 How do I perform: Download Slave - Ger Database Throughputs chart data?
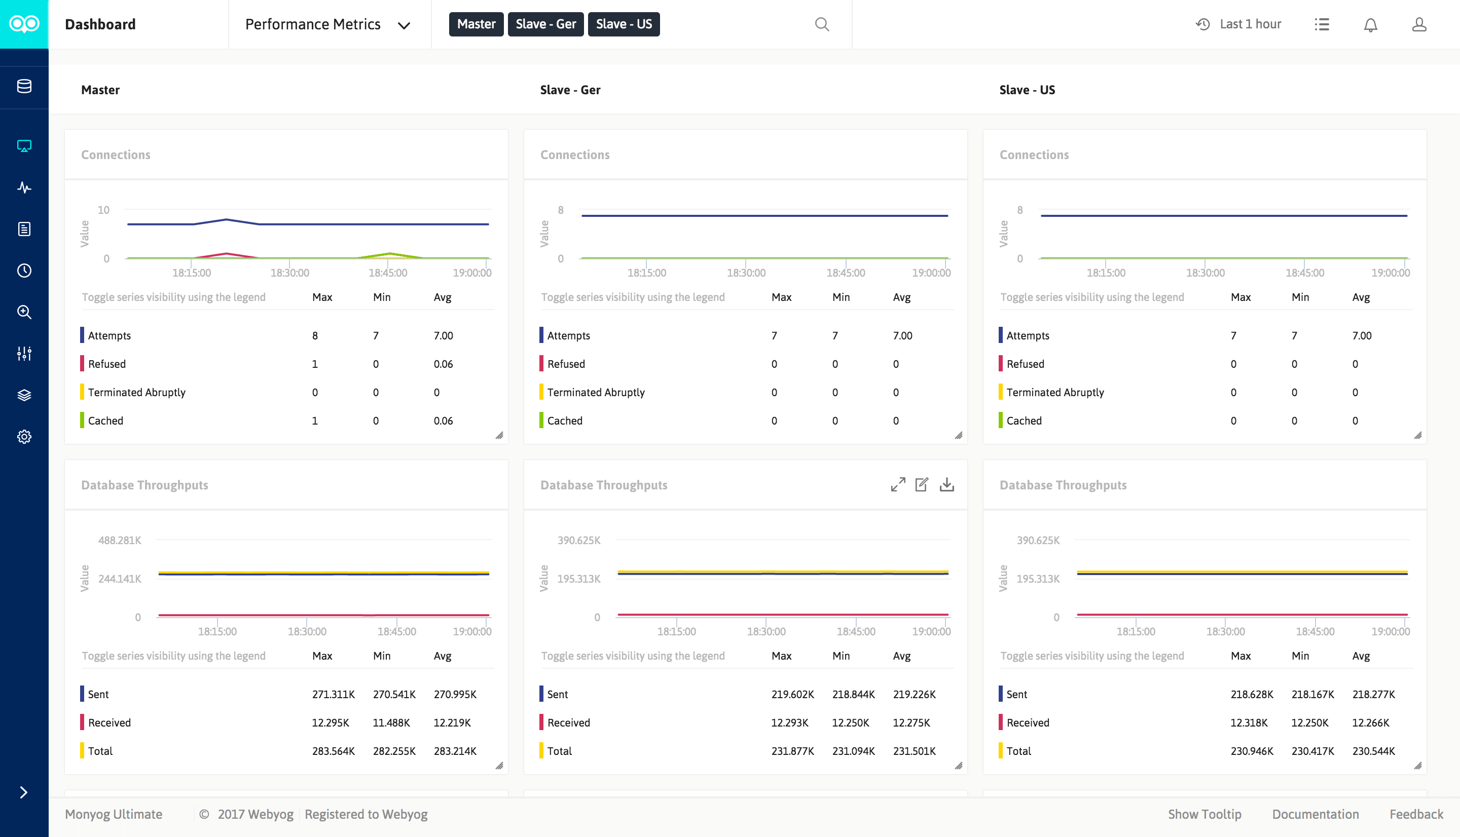click(946, 484)
